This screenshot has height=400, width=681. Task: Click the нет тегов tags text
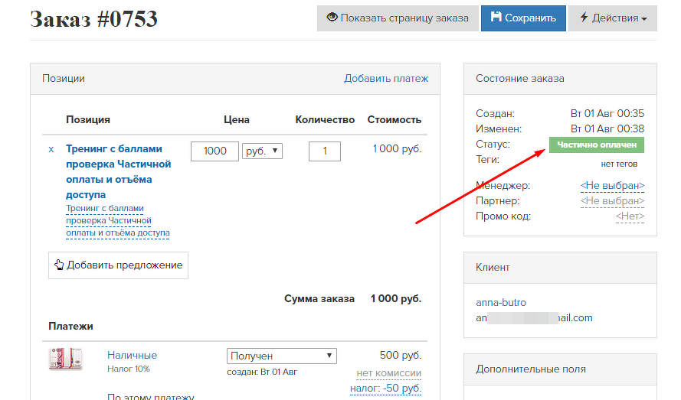point(619,164)
